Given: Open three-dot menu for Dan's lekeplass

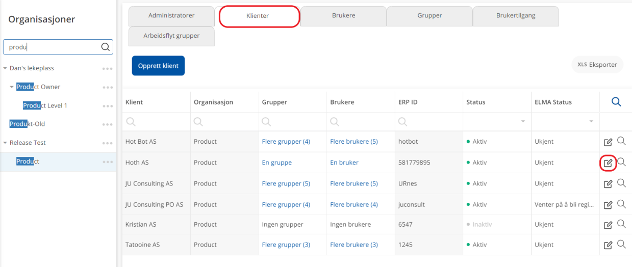Looking at the screenshot, I should click(107, 68).
